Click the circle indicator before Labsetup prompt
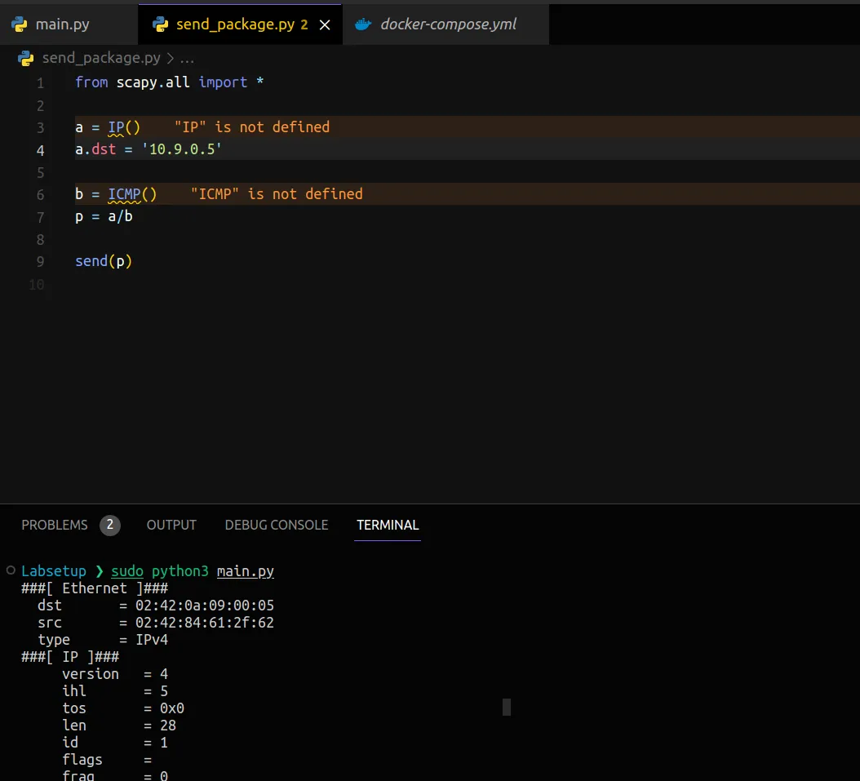Image resolution: width=860 pixels, height=781 pixels. point(10,570)
